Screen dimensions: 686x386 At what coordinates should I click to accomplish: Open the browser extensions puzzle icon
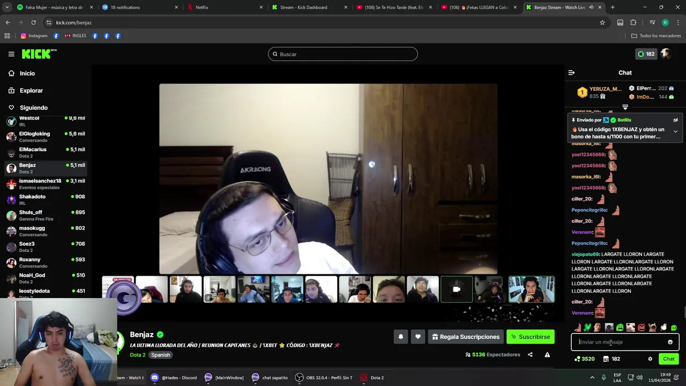[x=633, y=23]
